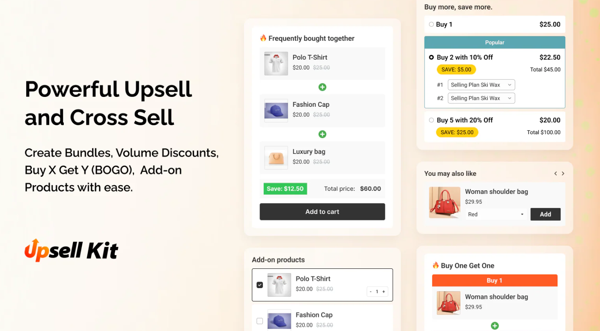Increase Polo T-Shirt quantity with the plus stepper
The image size is (600, 331).
coord(384,291)
